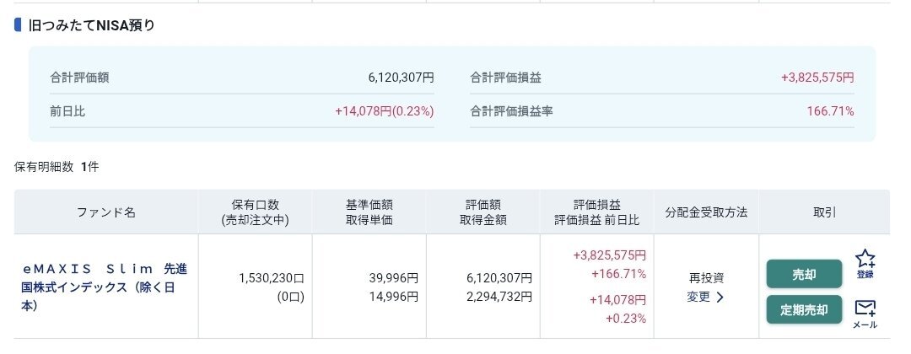Select the 合計評価額 value 6,120,307円
This screenshot has height=354, width=911.
(401, 78)
